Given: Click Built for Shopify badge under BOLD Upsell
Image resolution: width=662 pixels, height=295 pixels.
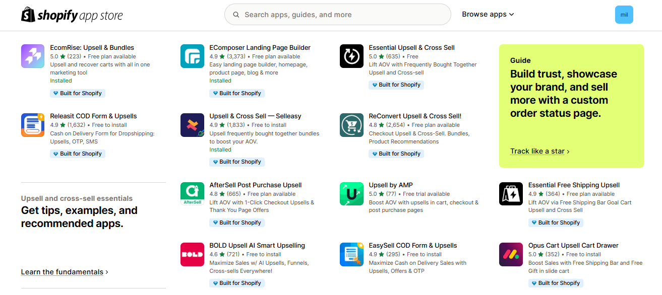Looking at the screenshot, I should pyautogui.click(x=237, y=283).
